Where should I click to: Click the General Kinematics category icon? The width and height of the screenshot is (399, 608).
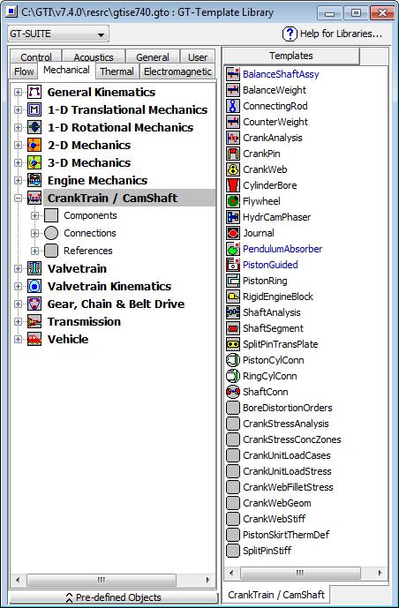click(34, 93)
